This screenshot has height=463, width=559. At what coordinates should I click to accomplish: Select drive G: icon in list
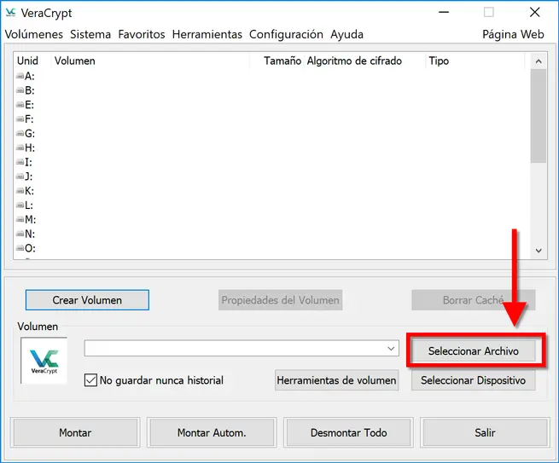click(20, 133)
